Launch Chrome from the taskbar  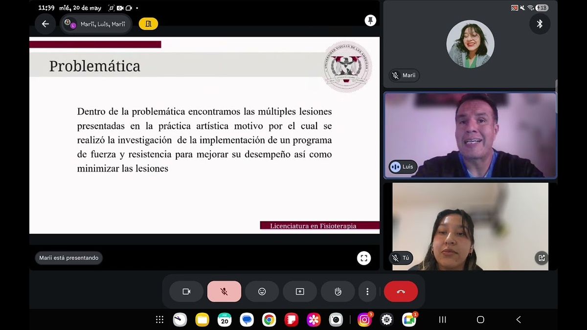[x=269, y=320]
